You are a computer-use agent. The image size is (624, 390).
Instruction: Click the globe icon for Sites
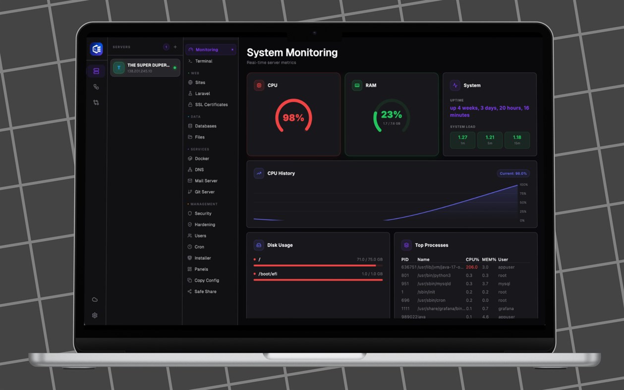(190, 83)
